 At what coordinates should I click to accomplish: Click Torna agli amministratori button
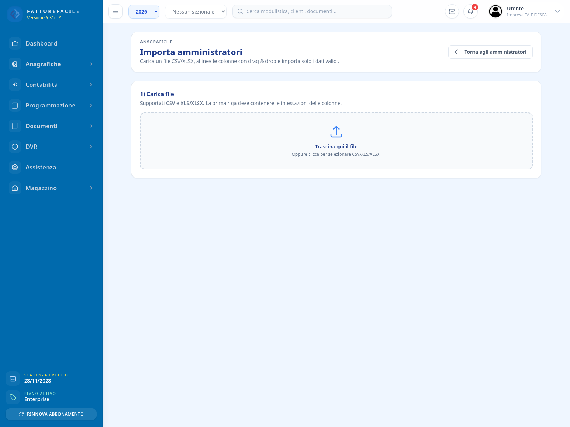click(490, 52)
